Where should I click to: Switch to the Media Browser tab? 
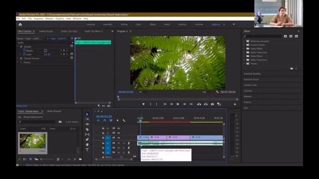click(x=54, y=111)
